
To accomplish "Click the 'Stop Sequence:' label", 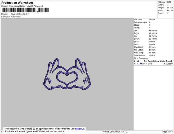I will point(141,58).
